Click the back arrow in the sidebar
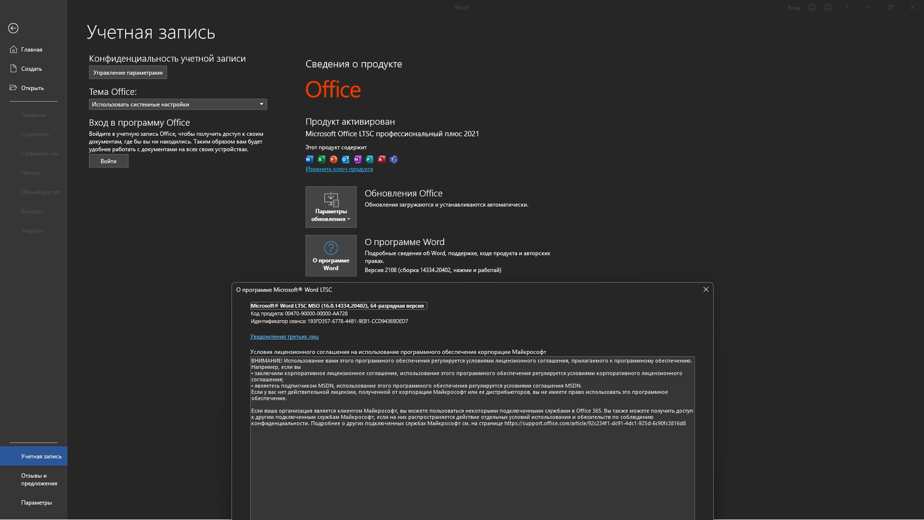Image resolution: width=924 pixels, height=520 pixels. coord(13,28)
